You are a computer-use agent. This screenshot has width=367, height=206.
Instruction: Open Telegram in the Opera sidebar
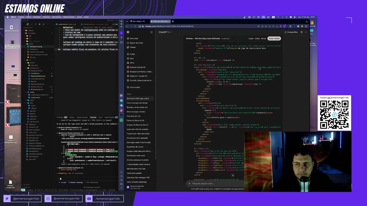point(121,105)
